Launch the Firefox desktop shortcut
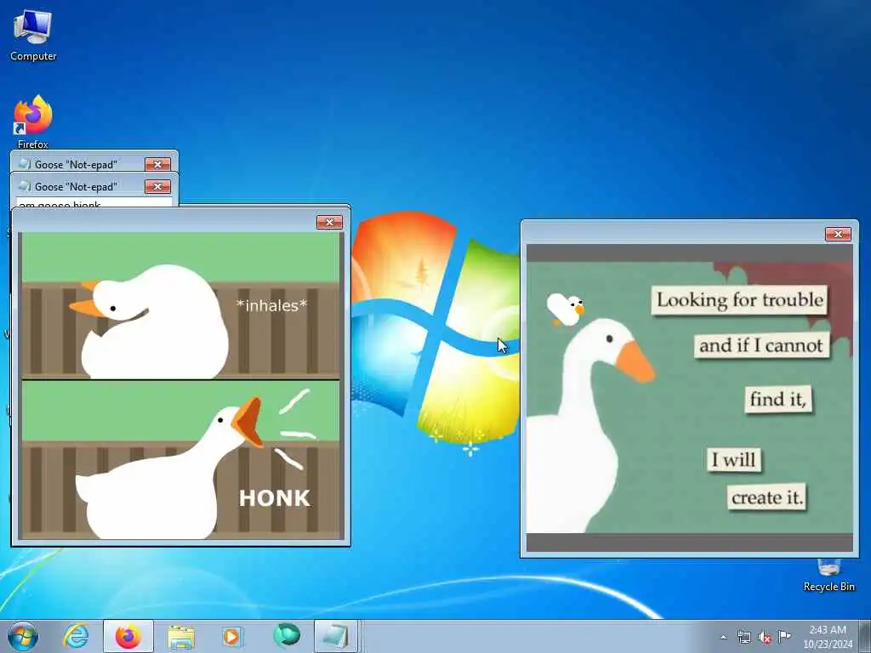Screen dimensions: 871x653 (x=33, y=121)
